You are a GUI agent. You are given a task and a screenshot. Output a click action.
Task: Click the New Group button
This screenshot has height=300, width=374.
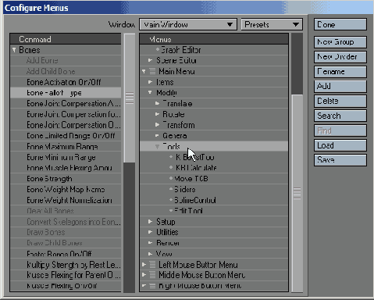(x=340, y=42)
